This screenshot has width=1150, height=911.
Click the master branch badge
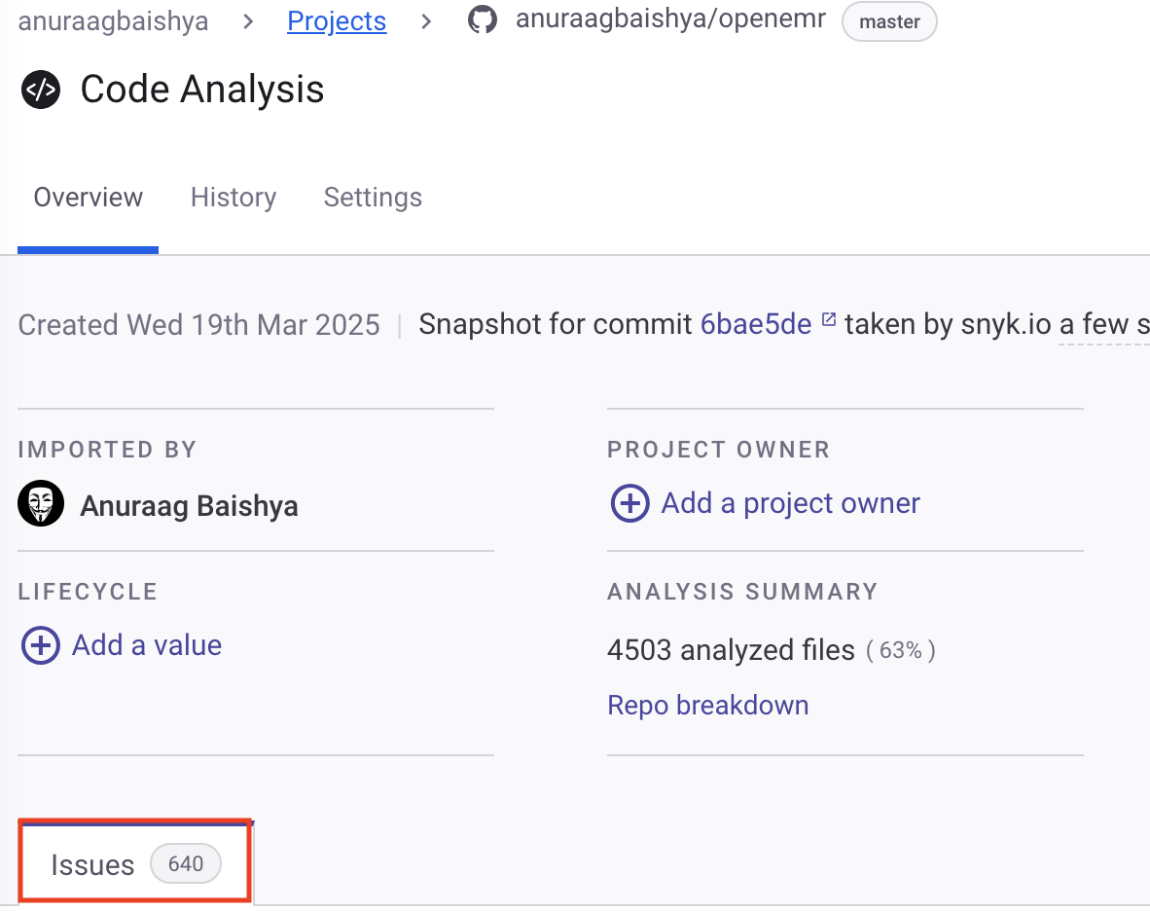click(889, 21)
